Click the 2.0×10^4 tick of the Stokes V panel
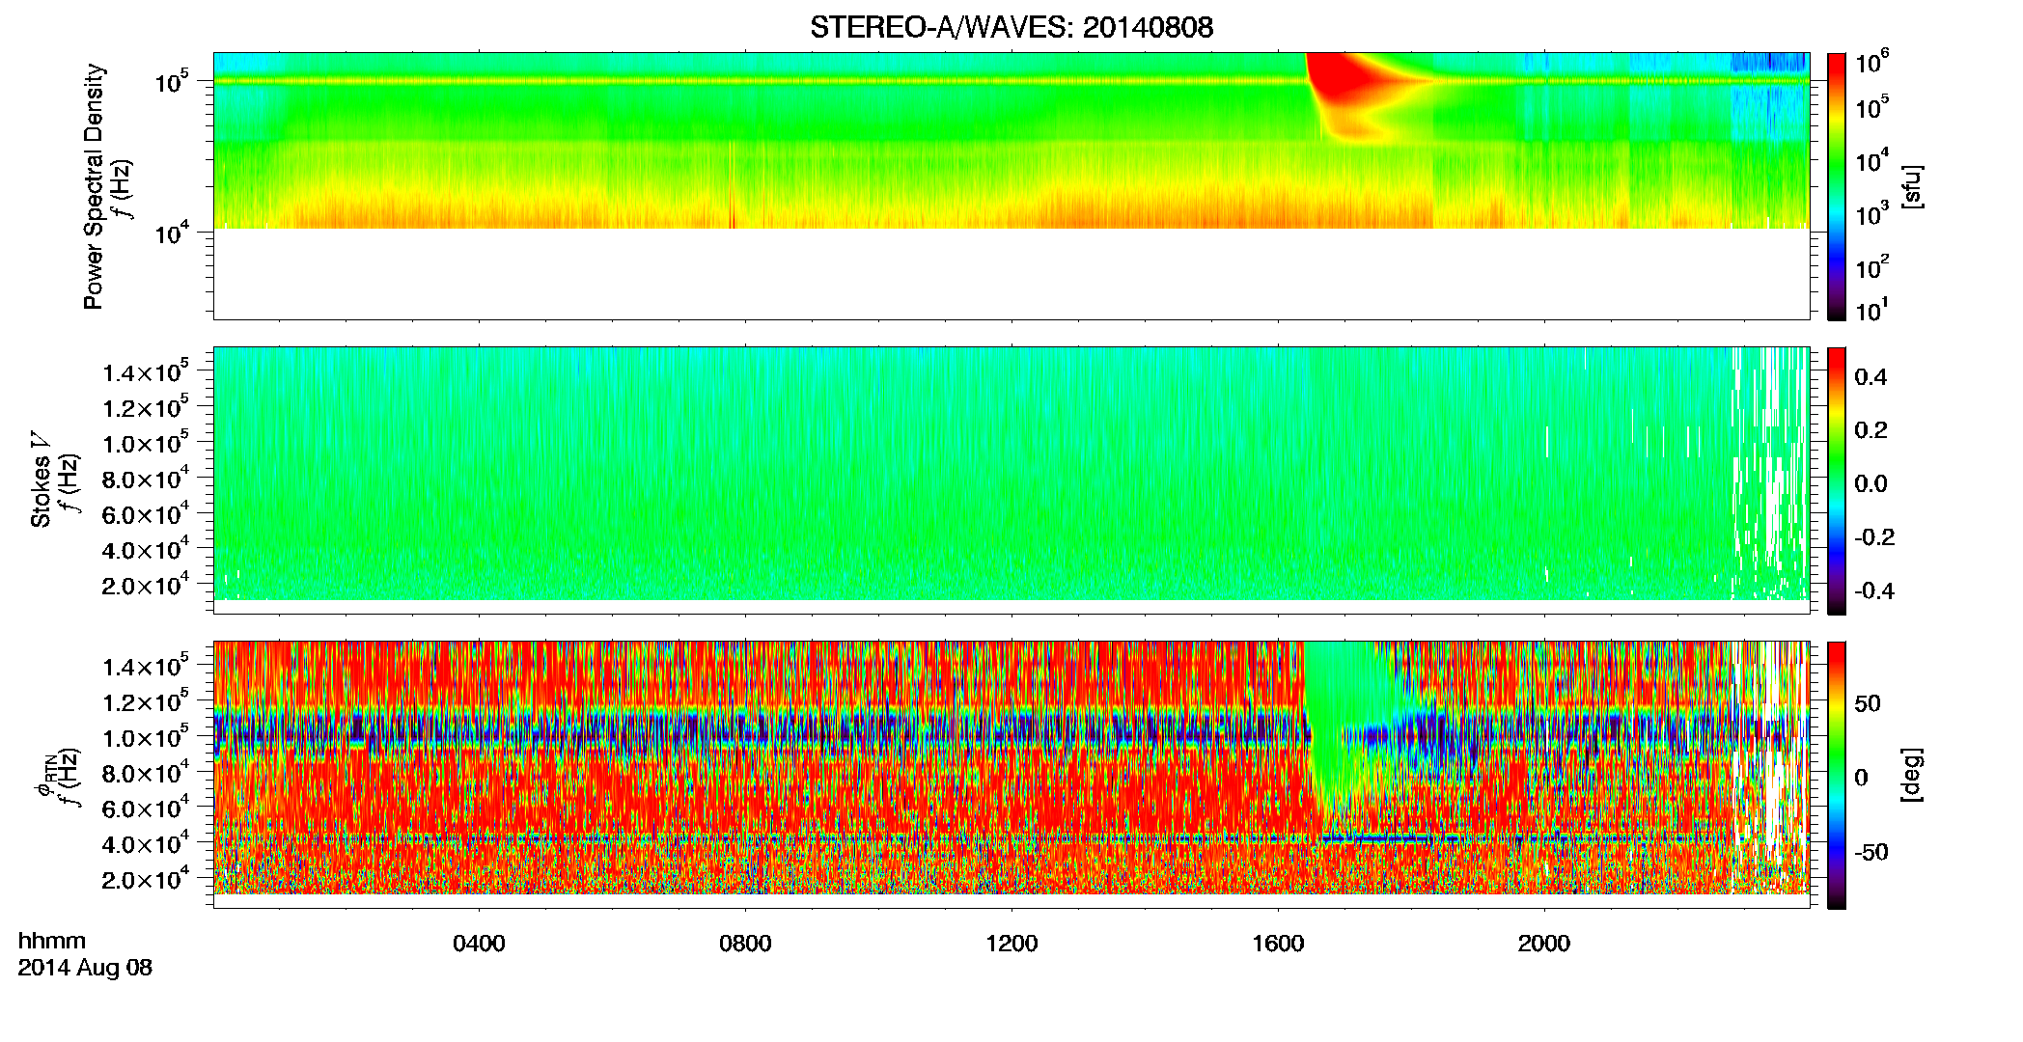The image size is (2023, 1042). [x=147, y=586]
